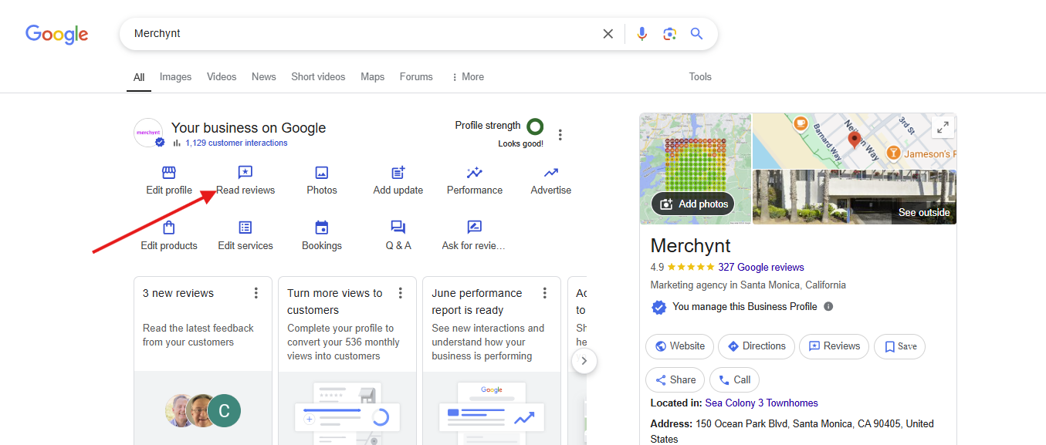
Task: Click the info icon beside You manage this profile
Action: pyautogui.click(x=828, y=306)
